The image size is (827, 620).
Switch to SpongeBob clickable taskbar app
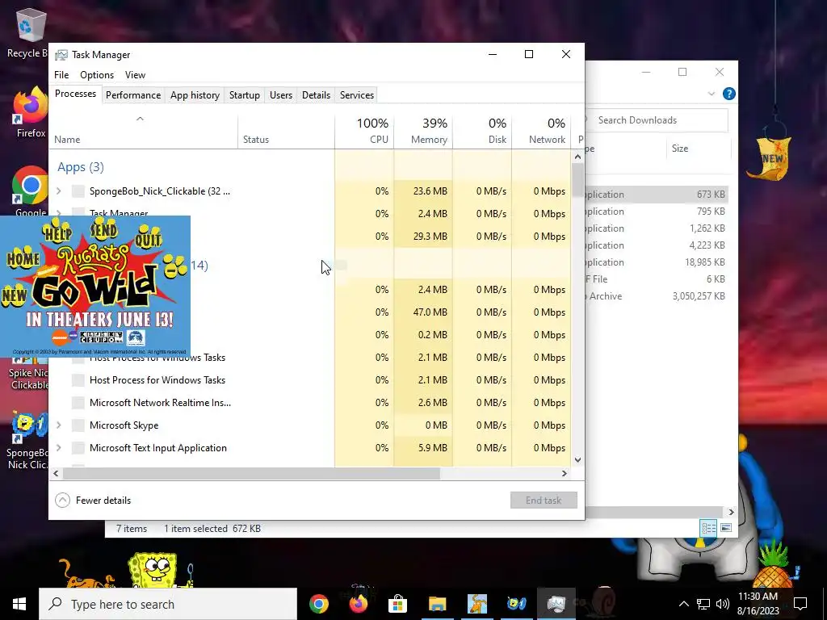pyautogui.click(x=516, y=604)
